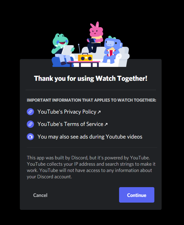The width and height of the screenshot is (184, 225).
Task: Click the TV icon beside ads notice
Action: point(30,137)
